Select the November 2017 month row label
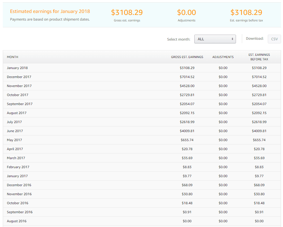 pyautogui.click(x=19, y=86)
